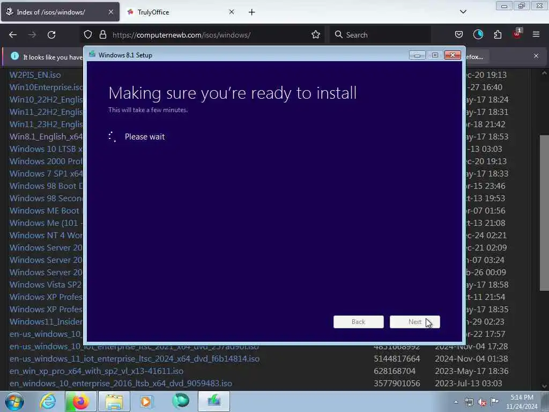Open the Windows Start menu orb
Screen dimensions: 549x412
pyautogui.click(x=14, y=401)
